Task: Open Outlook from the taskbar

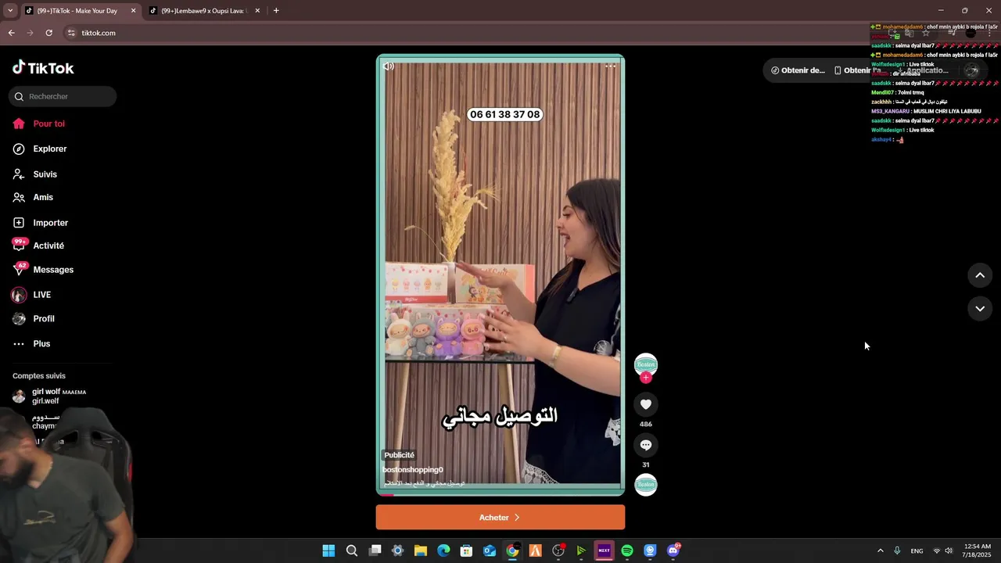Action: 490,550
